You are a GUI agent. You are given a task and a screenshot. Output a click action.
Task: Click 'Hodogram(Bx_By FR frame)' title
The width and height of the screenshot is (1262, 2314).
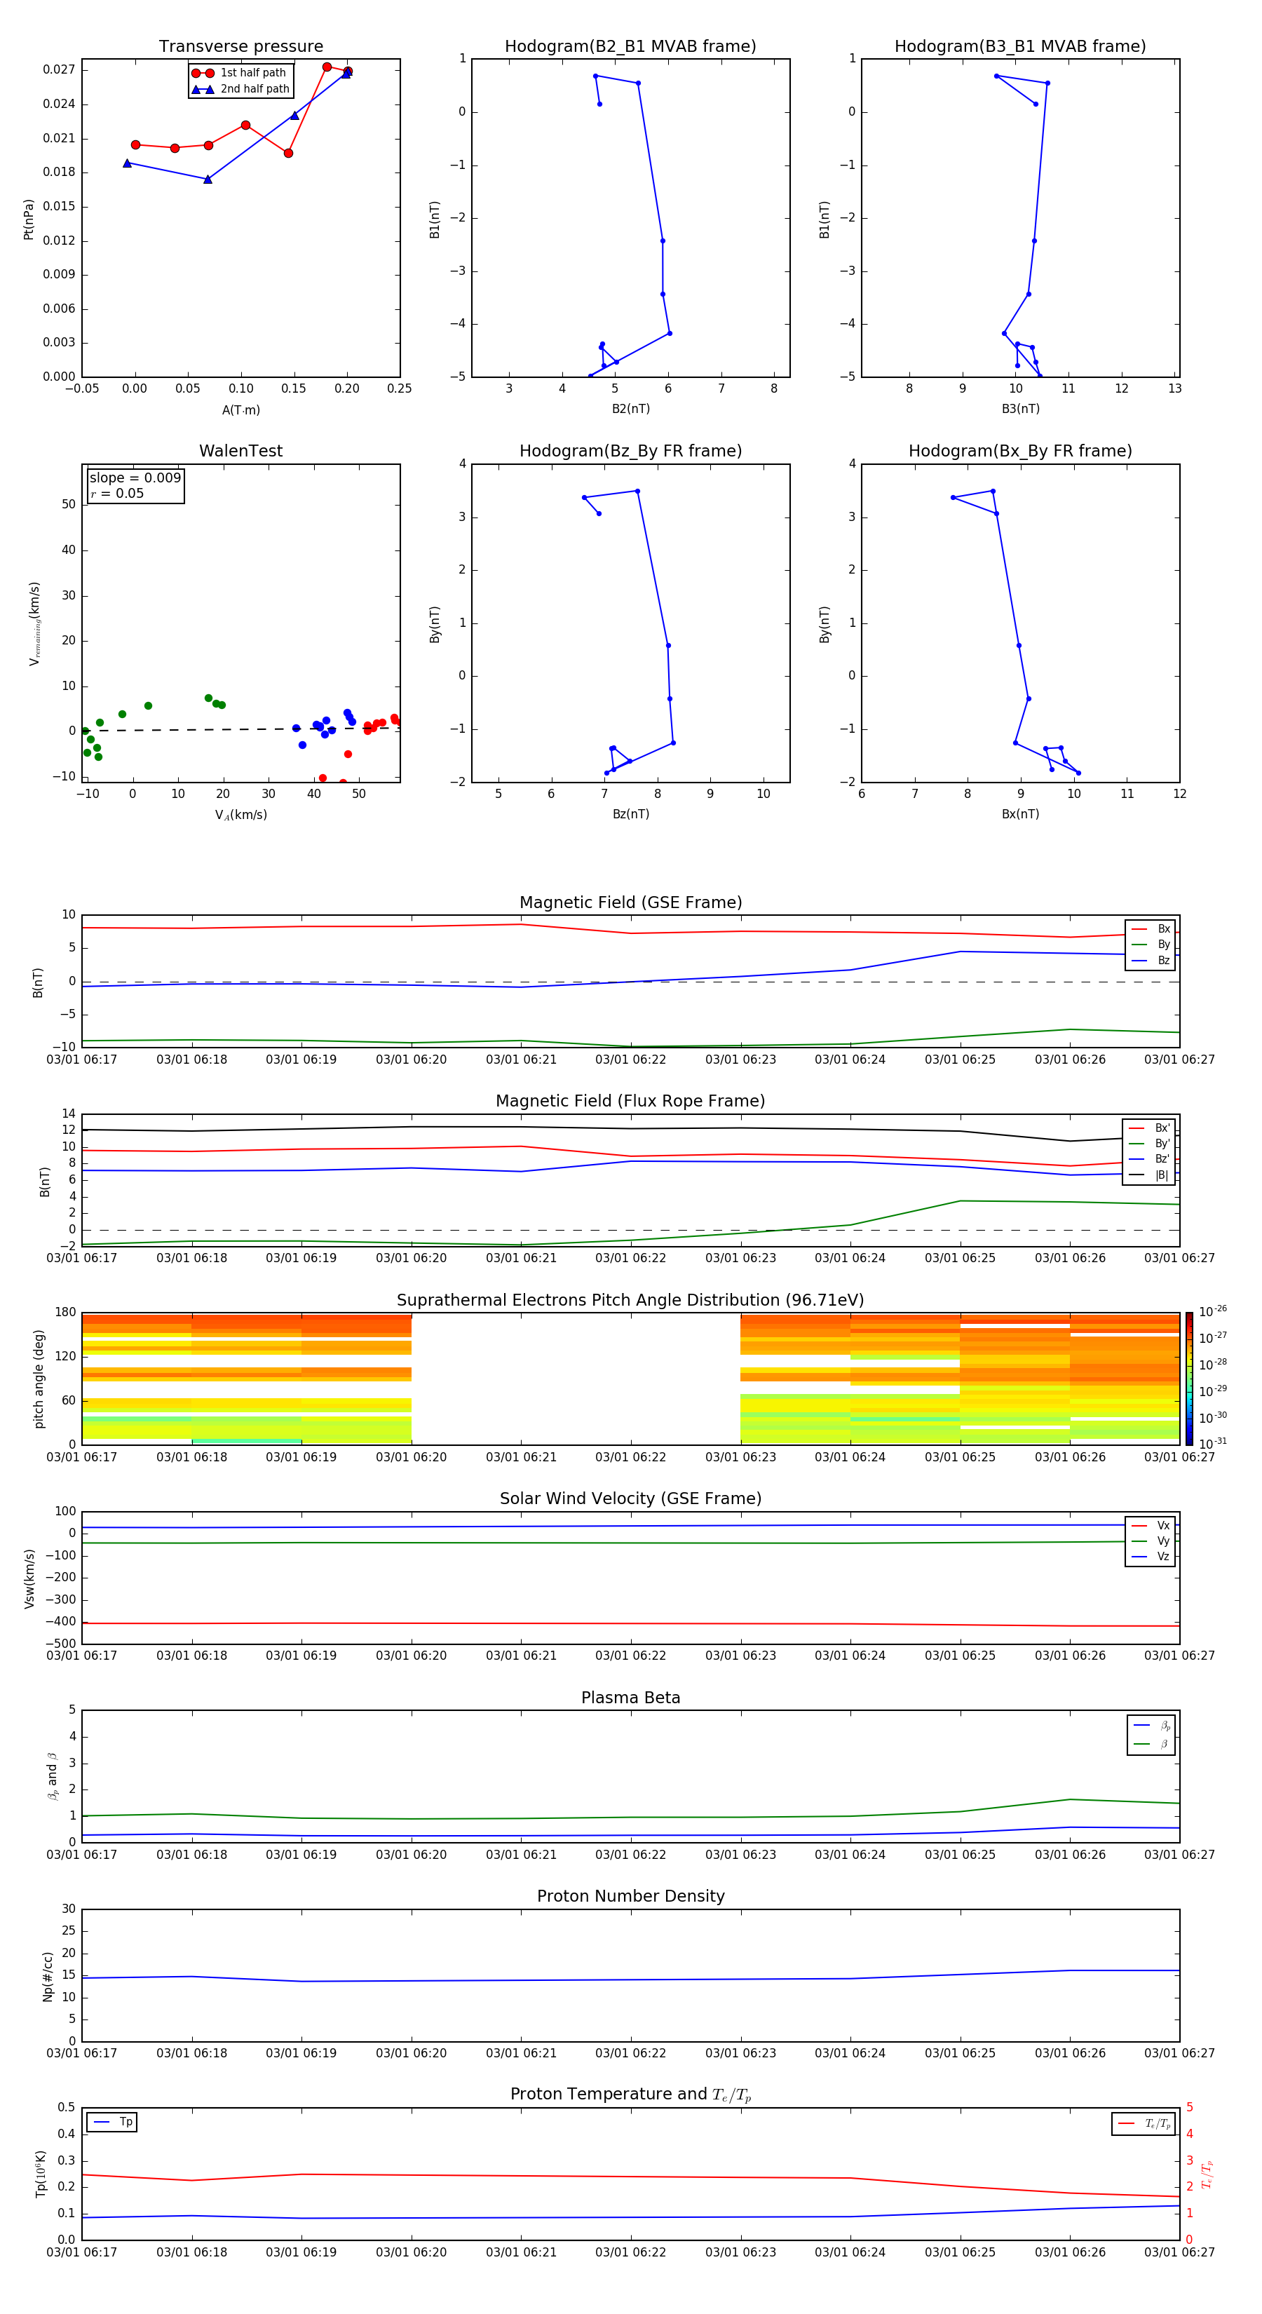(1020, 451)
